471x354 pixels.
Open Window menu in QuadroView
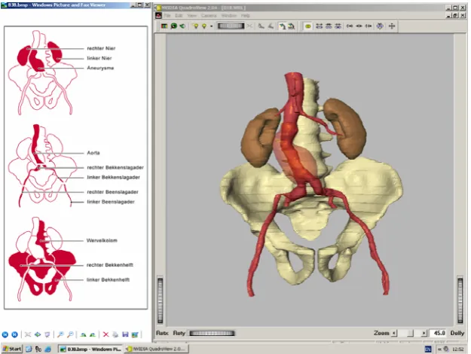(x=229, y=16)
